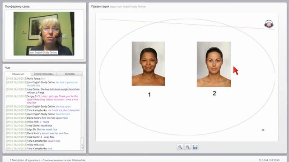Click the Презентация panel title
Image resolution: width=289 pixels, height=162 pixels.
(100, 6)
